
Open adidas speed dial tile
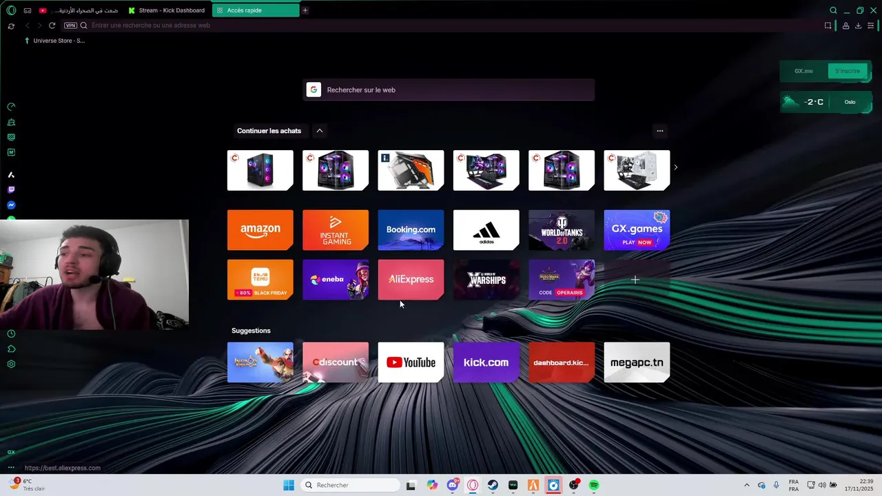(486, 230)
